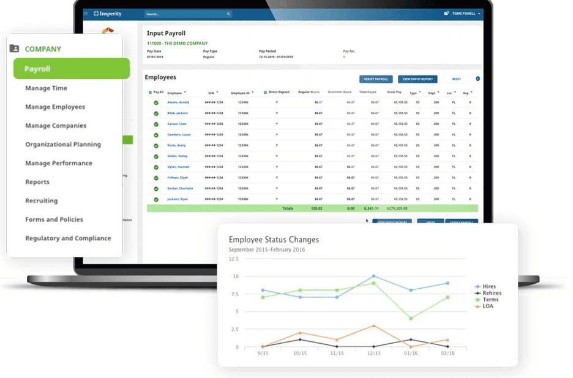Expand the Dept column filter arrow

[438, 92]
